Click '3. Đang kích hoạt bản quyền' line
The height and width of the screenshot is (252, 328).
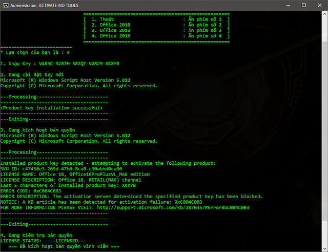click(x=37, y=130)
